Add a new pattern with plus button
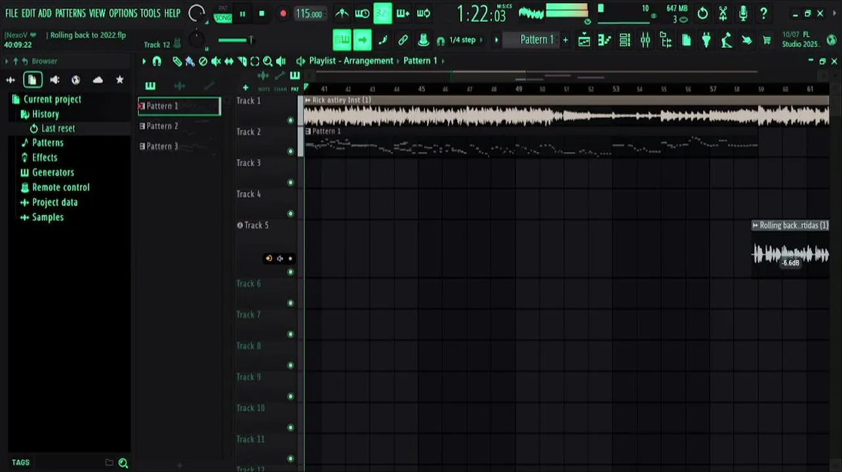The image size is (842, 472). point(565,40)
